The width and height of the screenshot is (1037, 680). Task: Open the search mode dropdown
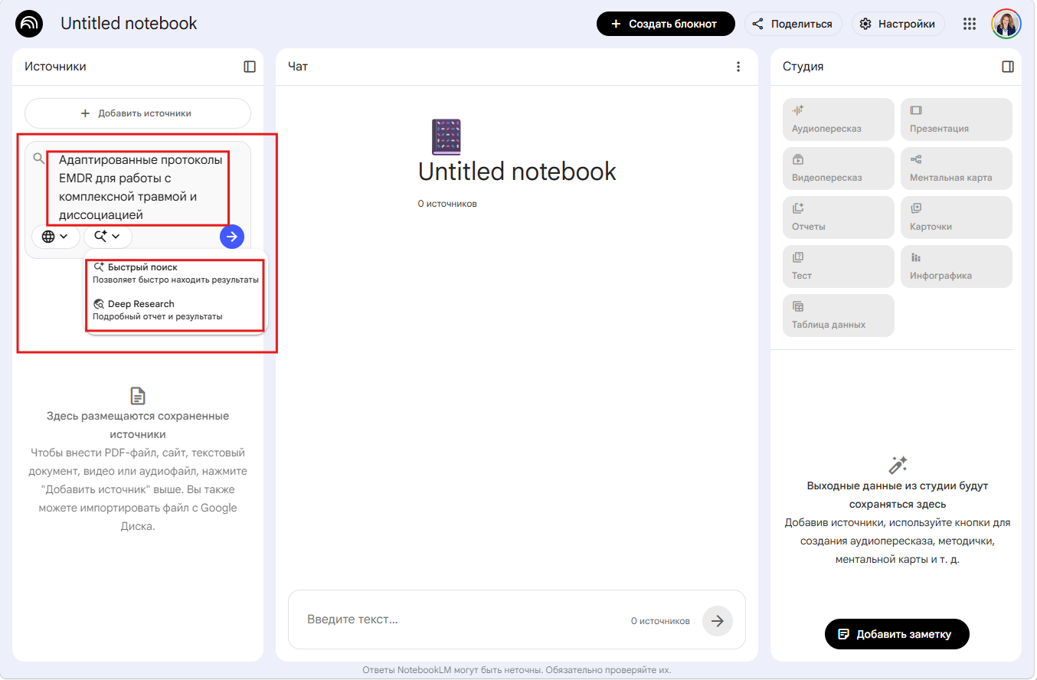[108, 237]
